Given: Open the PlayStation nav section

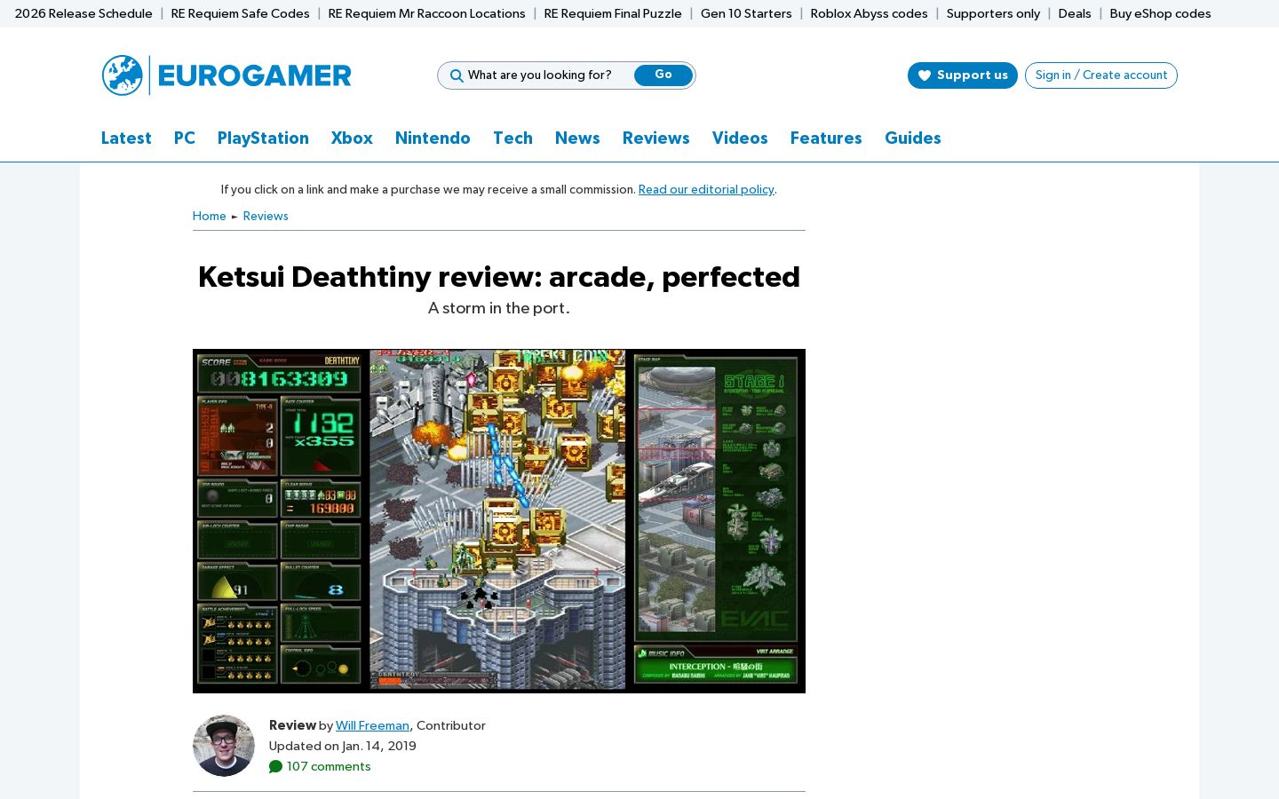Looking at the screenshot, I should 263,138.
